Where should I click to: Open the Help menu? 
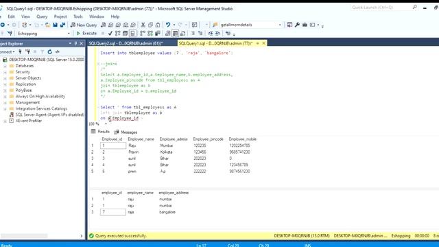115,16
